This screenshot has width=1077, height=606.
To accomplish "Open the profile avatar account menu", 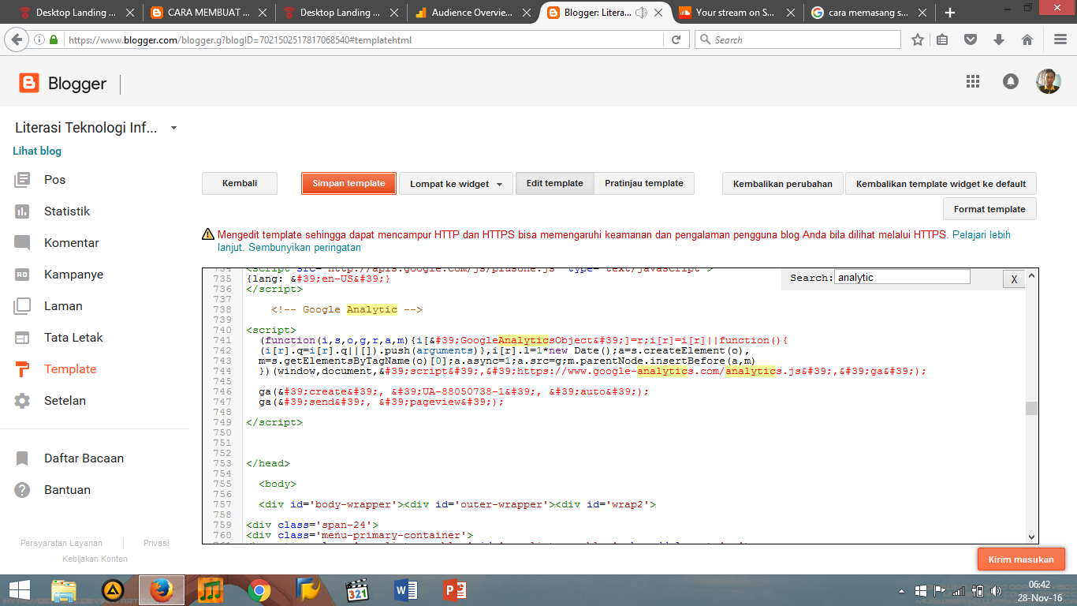I will pyautogui.click(x=1048, y=81).
